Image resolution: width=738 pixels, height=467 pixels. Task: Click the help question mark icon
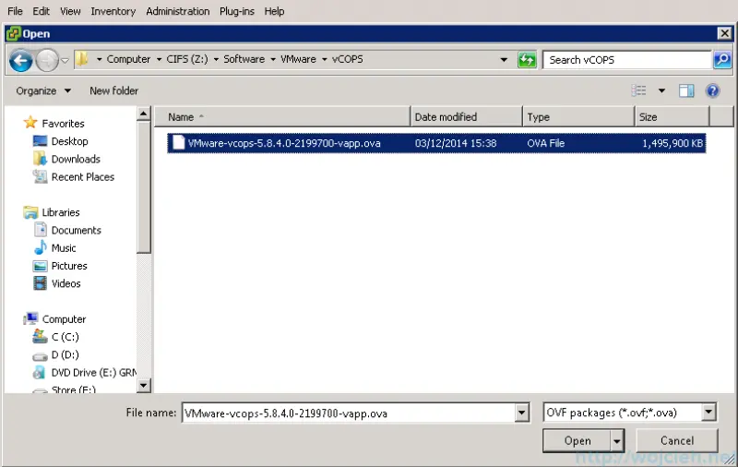(x=712, y=90)
